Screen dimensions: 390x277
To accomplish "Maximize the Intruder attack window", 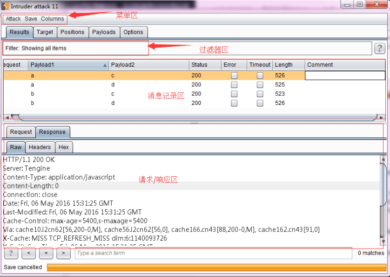I will click(x=360, y=5).
